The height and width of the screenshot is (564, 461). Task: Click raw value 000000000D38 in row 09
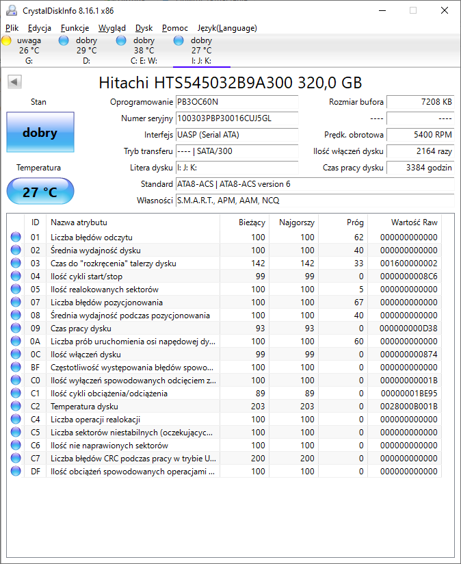[x=408, y=329]
